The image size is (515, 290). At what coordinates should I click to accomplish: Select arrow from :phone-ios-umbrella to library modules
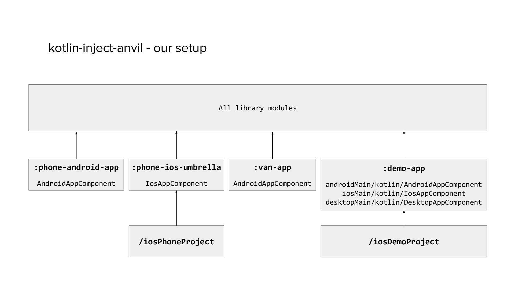point(176,145)
